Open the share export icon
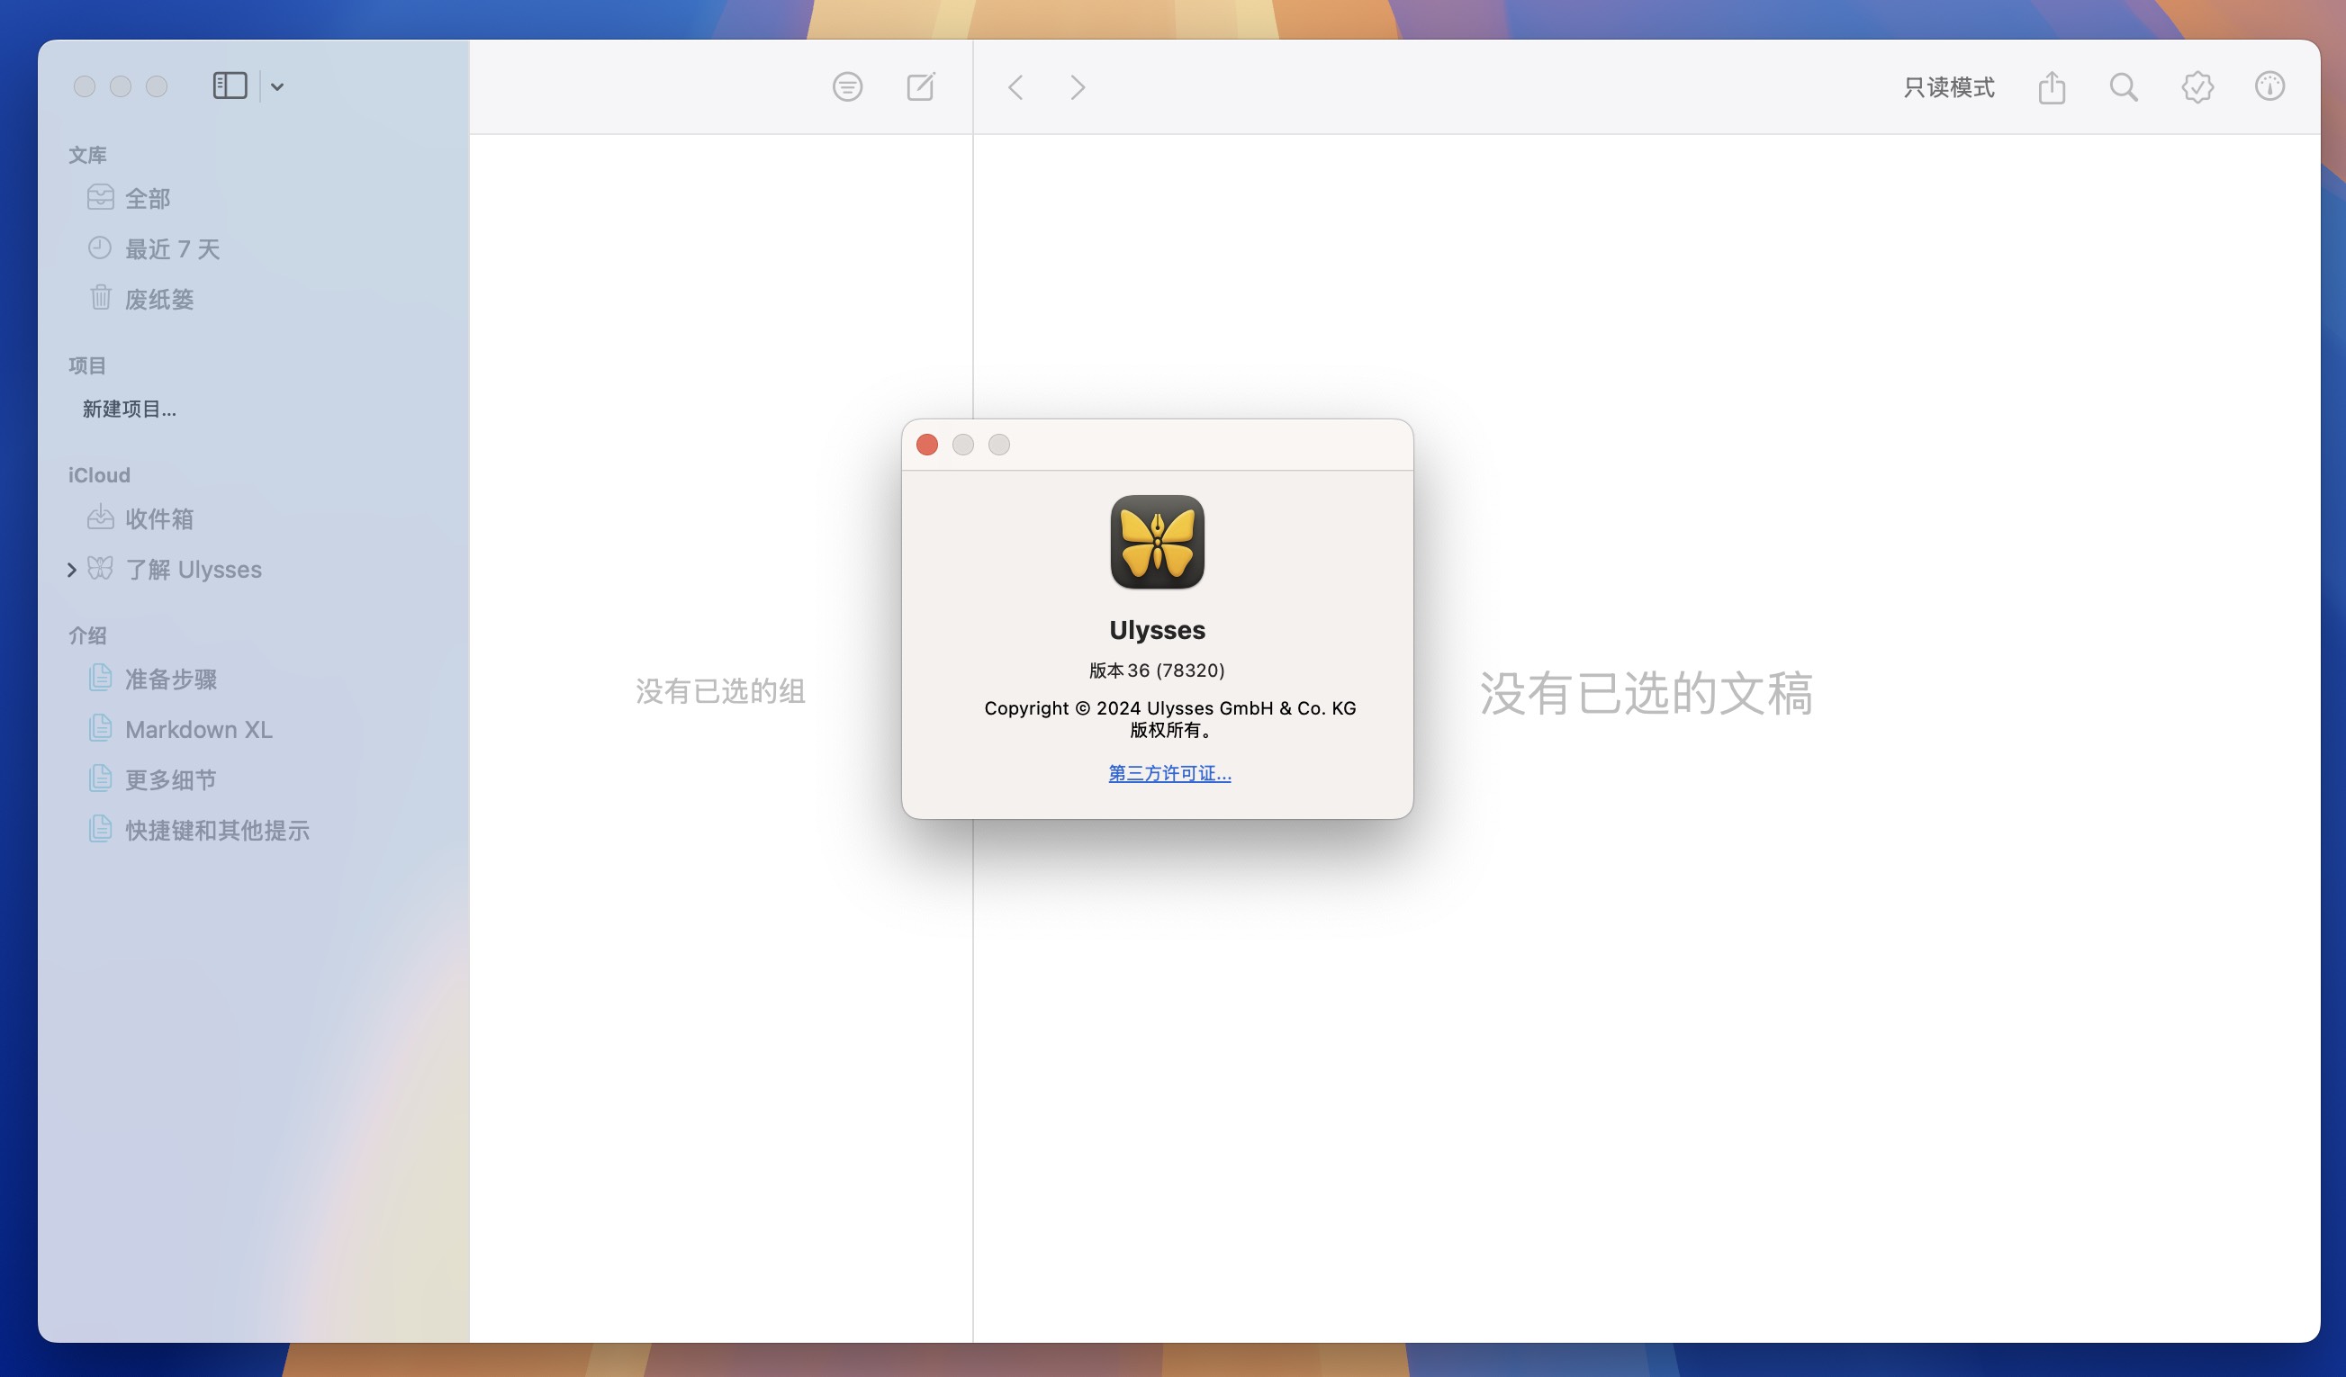Image resolution: width=2346 pixels, height=1377 pixels. [2052, 87]
